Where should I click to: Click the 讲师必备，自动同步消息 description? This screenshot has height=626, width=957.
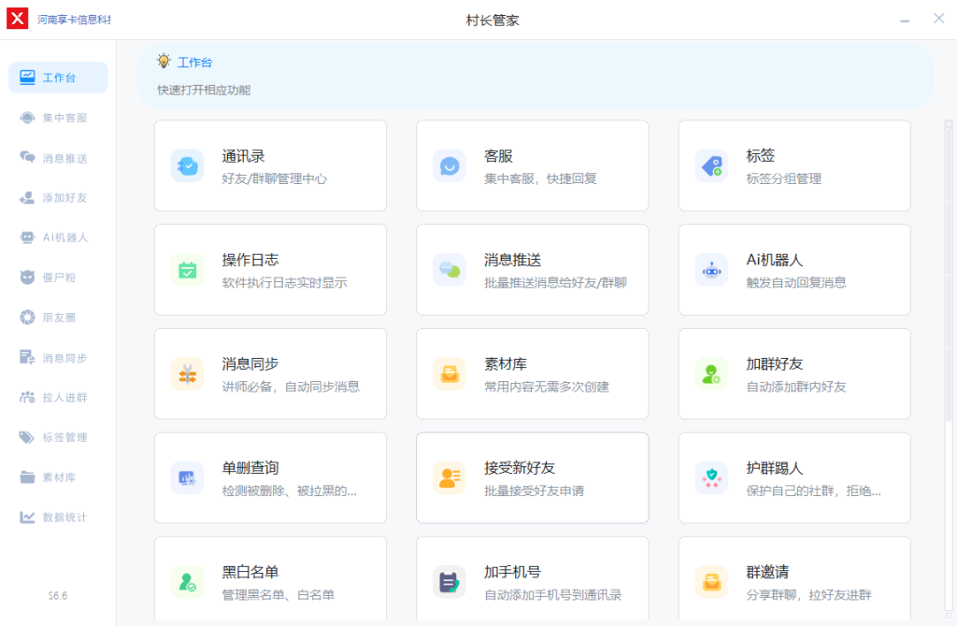tap(291, 387)
